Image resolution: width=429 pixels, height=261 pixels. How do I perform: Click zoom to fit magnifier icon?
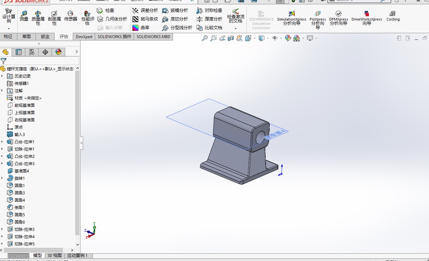pos(205,38)
